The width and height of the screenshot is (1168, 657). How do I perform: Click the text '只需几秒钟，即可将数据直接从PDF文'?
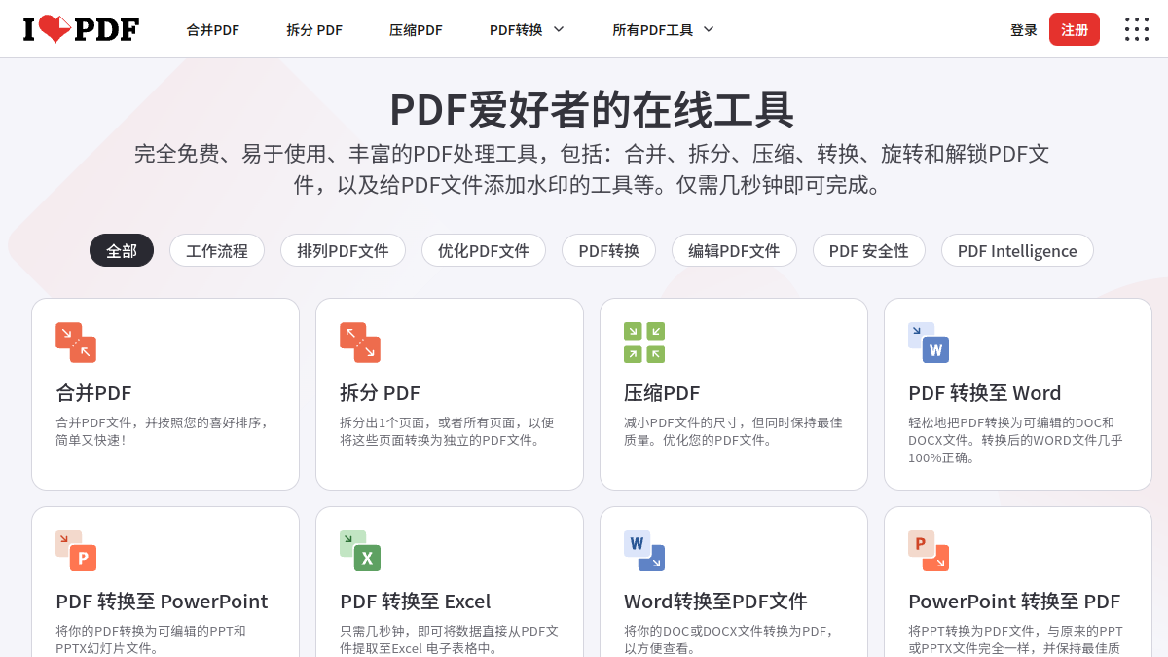(449, 631)
